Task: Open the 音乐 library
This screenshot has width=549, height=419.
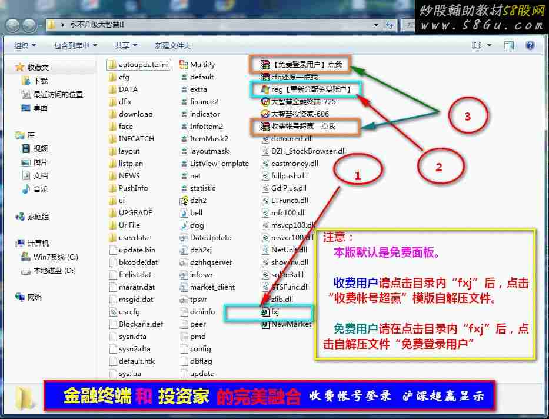Action: (40, 189)
